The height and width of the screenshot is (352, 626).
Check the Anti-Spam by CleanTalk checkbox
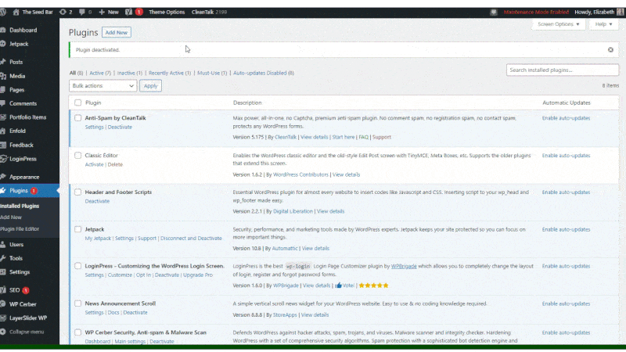(x=77, y=118)
